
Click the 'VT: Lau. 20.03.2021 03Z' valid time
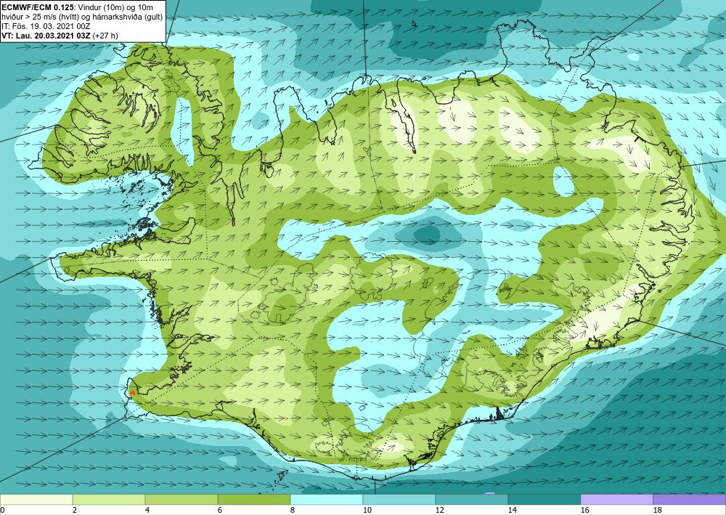click(x=46, y=36)
